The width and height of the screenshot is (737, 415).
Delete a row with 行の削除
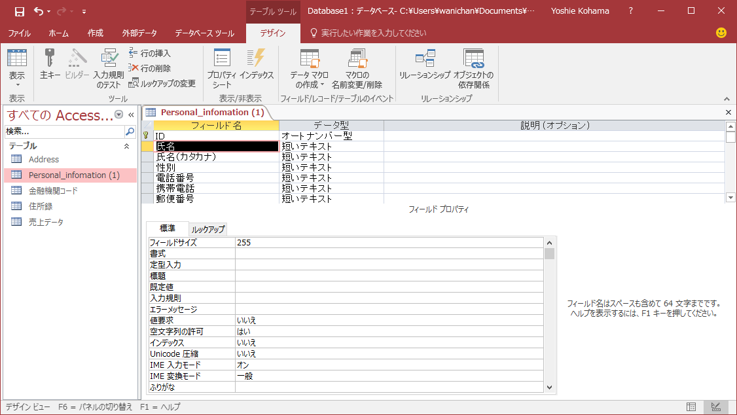tap(149, 68)
